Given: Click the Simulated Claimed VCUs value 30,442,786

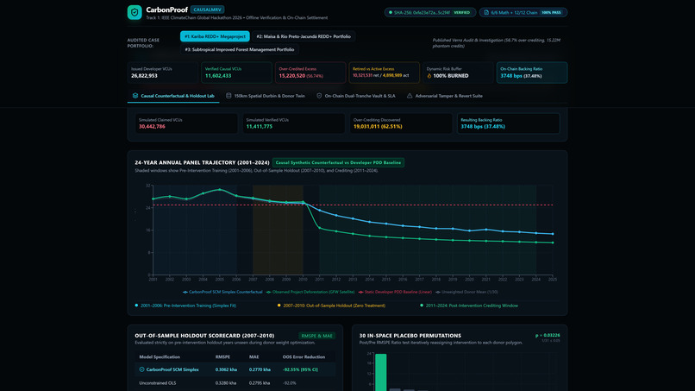Looking at the screenshot, I should (x=152, y=127).
